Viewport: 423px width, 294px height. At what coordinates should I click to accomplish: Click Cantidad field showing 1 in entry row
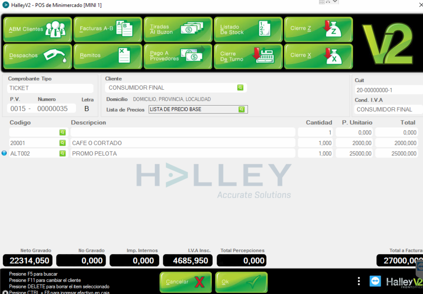pyautogui.click(x=315, y=132)
